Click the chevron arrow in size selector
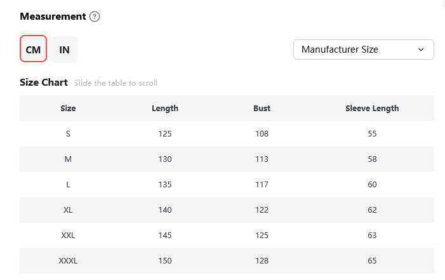 [x=421, y=50]
